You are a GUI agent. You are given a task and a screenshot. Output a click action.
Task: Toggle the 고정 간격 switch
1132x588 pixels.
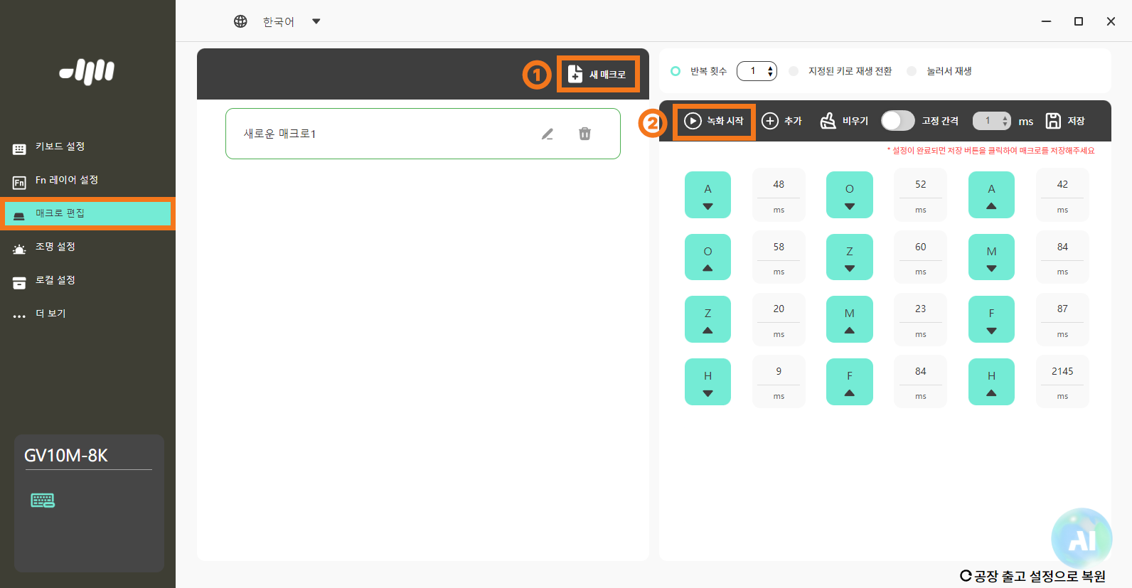[x=897, y=121]
